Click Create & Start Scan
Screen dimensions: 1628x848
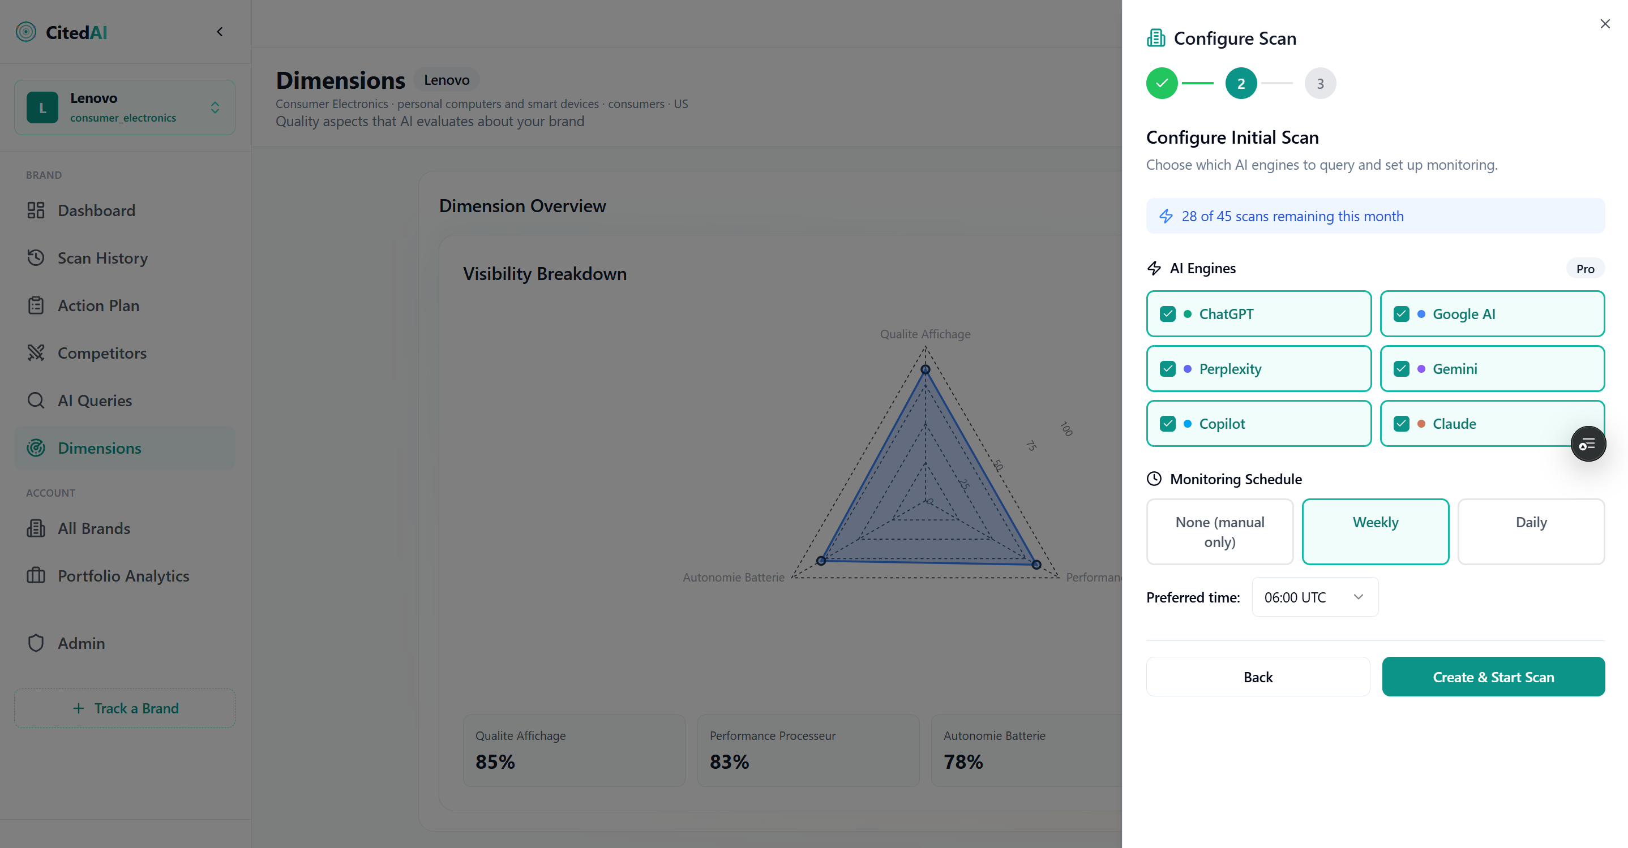1493,677
